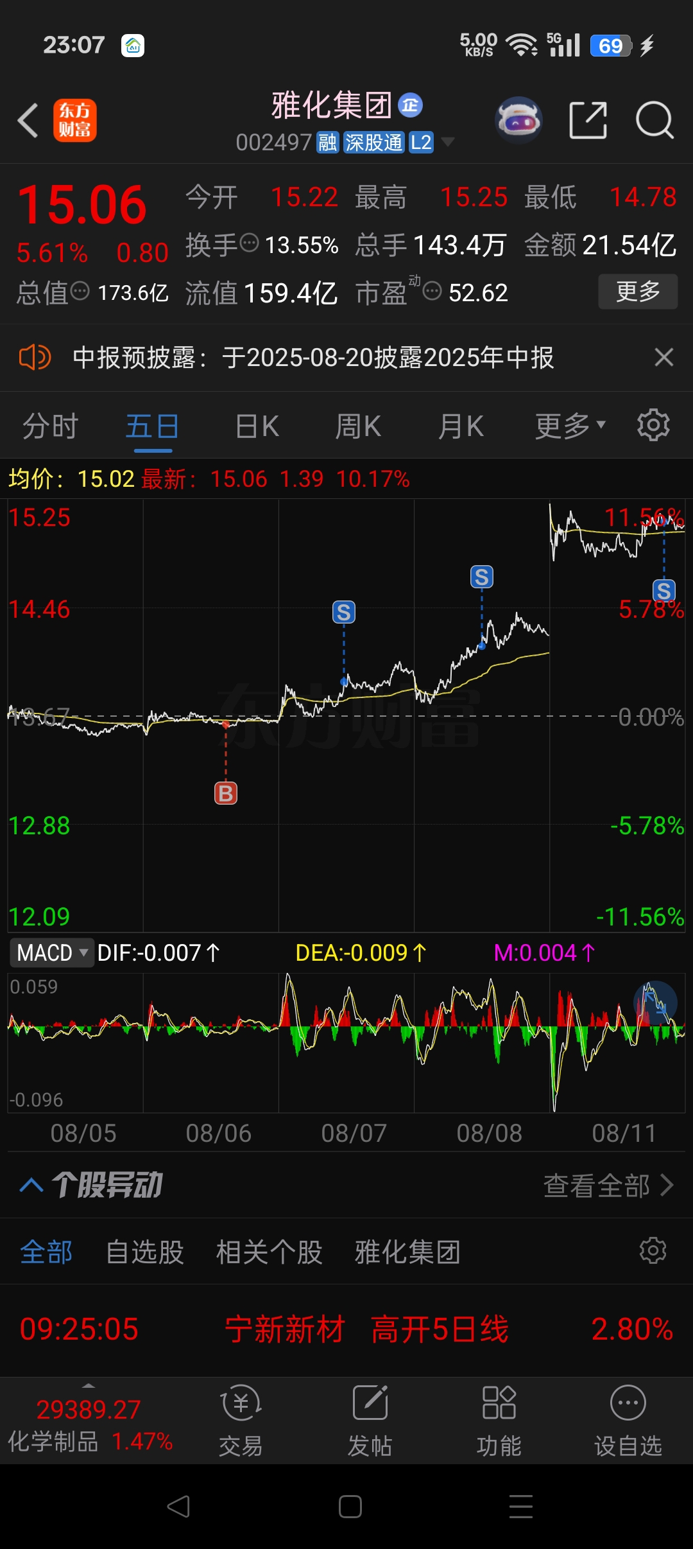Viewport: 693px width, 1549px height.
Task: Tap Android home navigation button
Action: 350,1507
